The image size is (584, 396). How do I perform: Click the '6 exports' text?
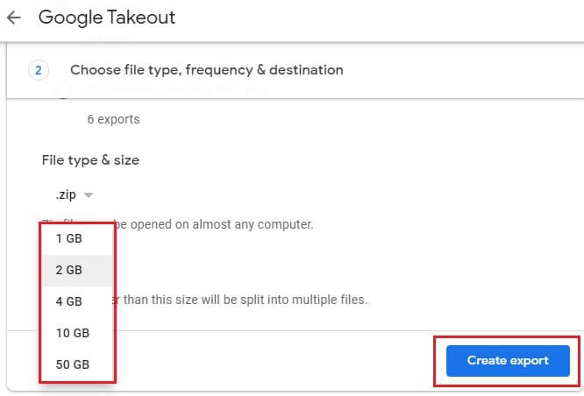(113, 119)
